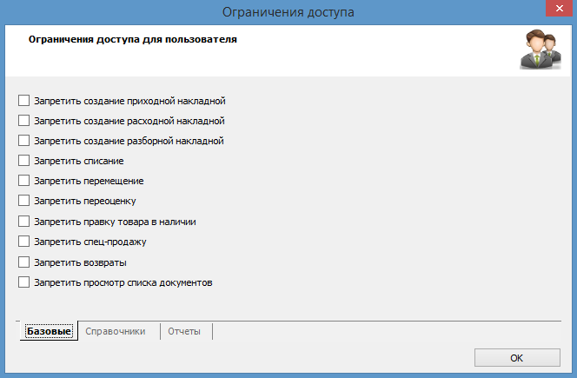Switch to the Базовые tab

coord(49,332)
